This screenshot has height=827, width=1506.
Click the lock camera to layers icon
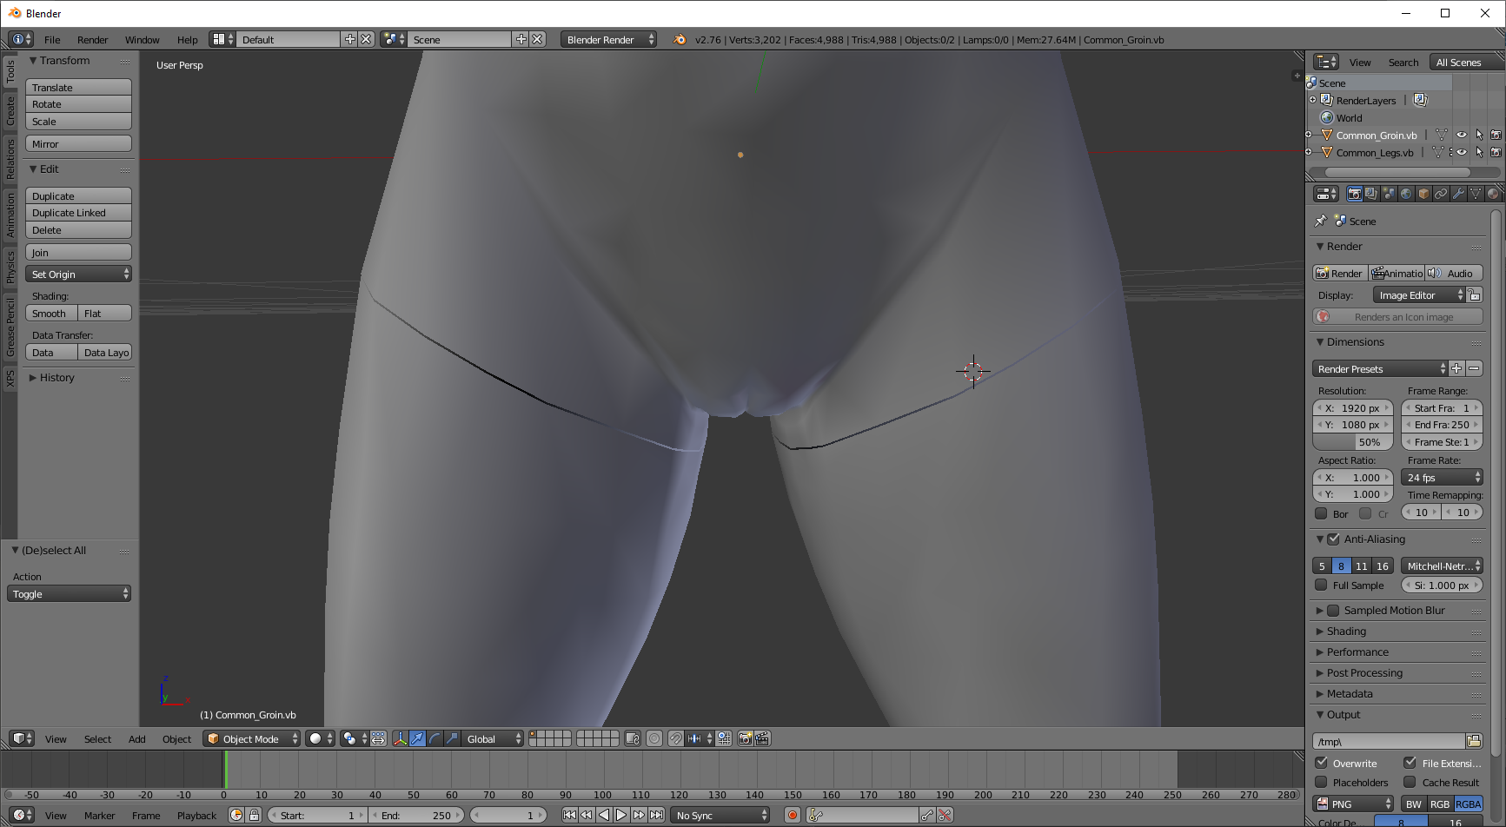tap(633, 738)
